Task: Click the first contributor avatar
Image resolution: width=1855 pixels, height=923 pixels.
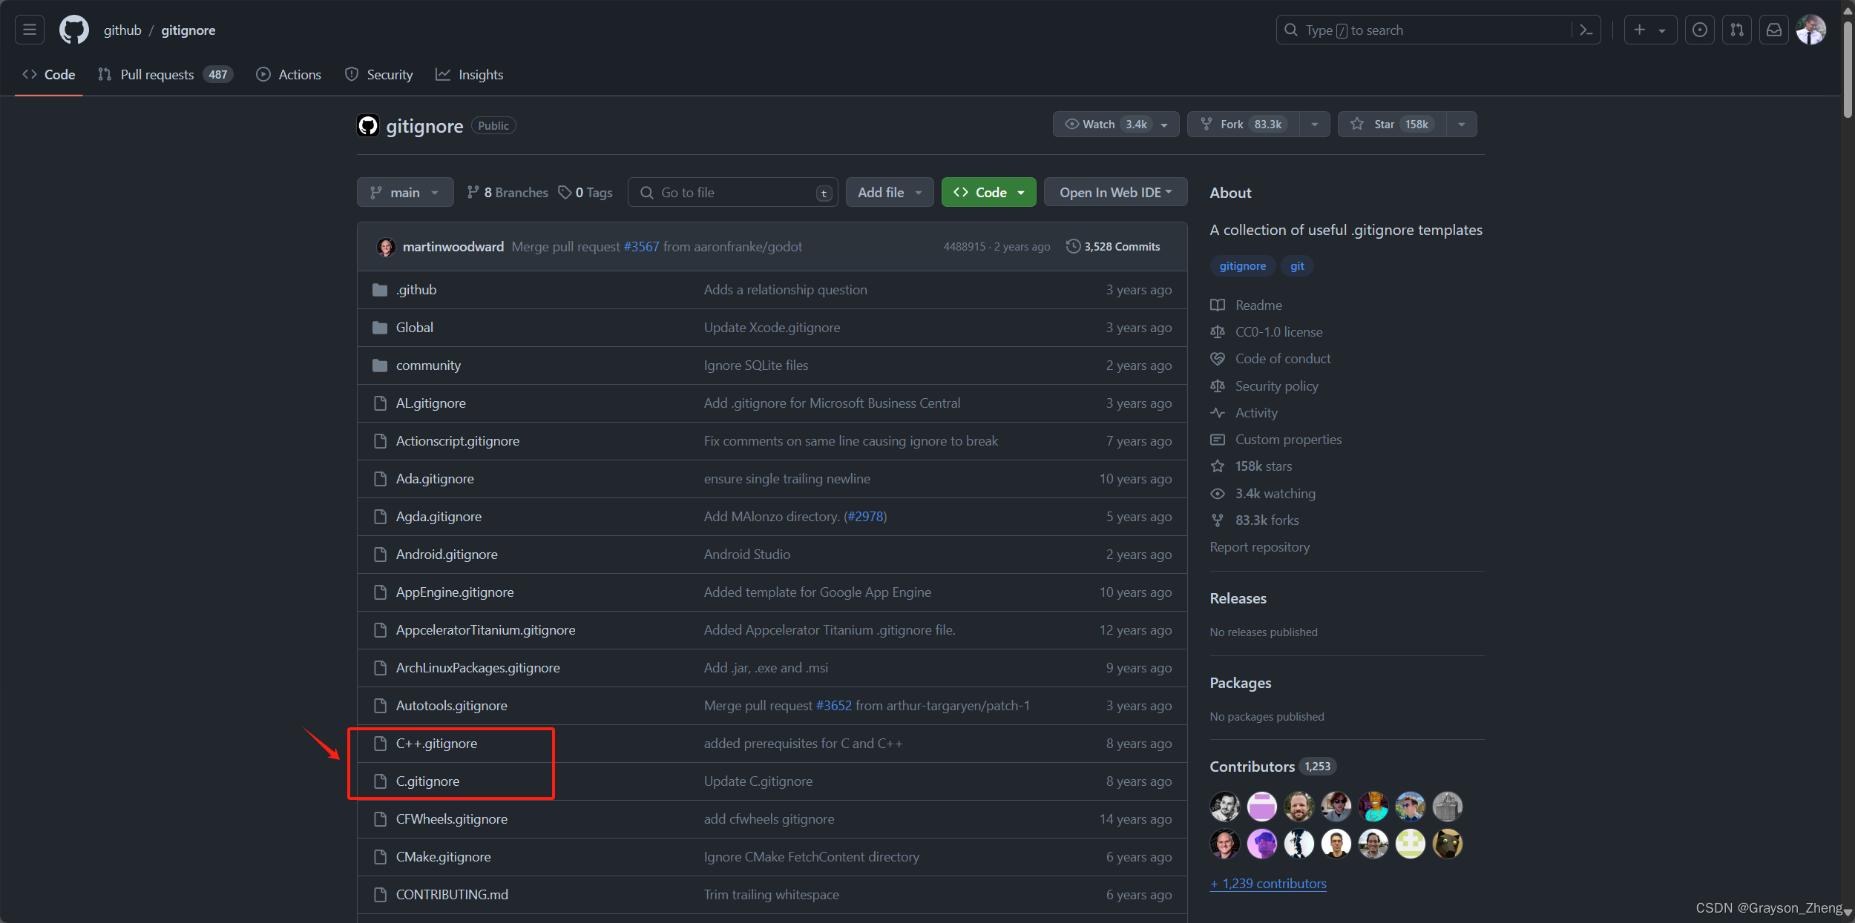Action: coord(1225,807)
